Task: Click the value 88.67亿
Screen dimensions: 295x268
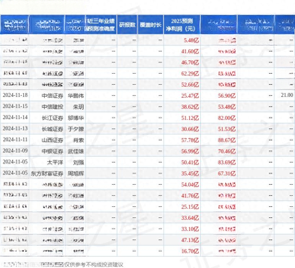Action: [227, 140]
